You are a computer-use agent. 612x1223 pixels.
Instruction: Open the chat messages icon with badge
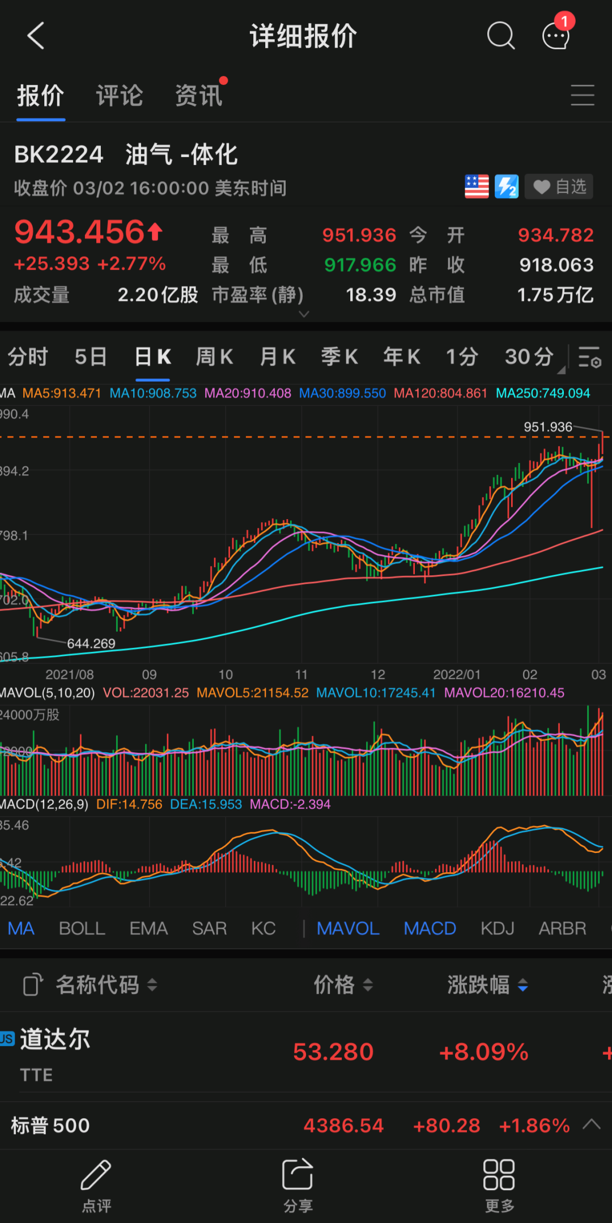pos(557,33)
